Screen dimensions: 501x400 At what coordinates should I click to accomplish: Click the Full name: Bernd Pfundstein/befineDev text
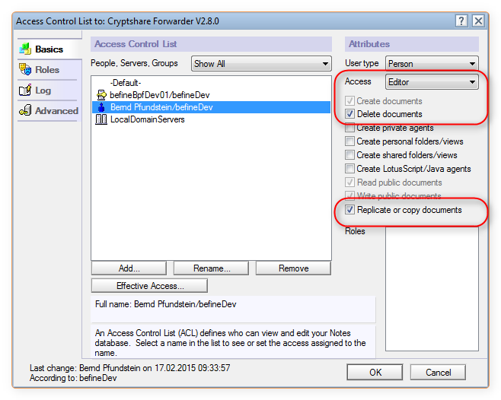click(x=165, y=304)
